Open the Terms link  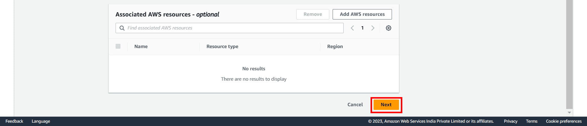point(532,121)
